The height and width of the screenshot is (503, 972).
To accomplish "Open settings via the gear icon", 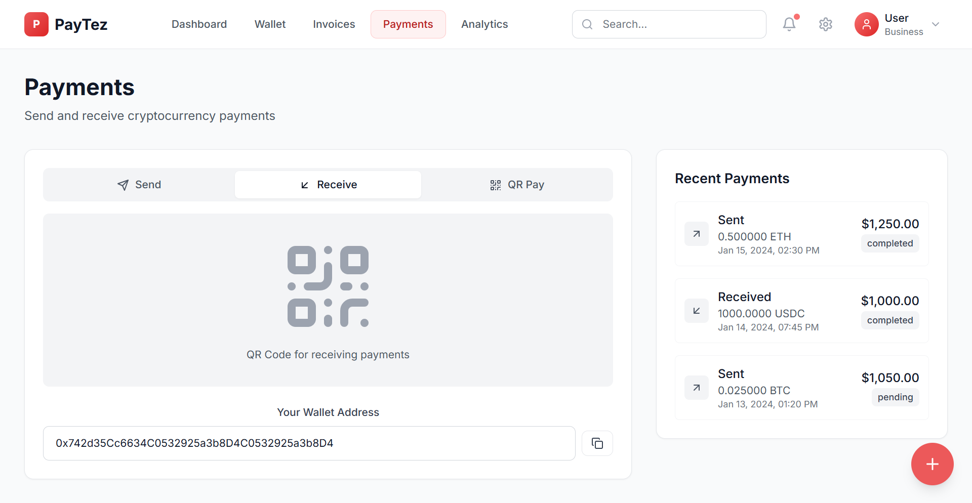I will (825, 24).
